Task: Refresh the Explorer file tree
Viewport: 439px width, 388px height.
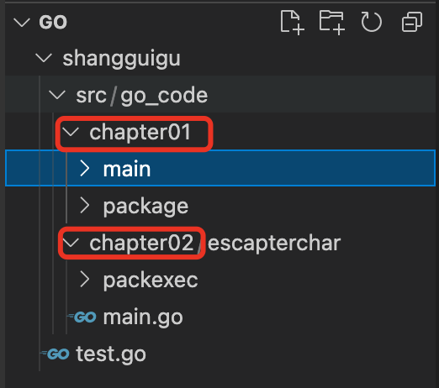Action: coord(371,22)
